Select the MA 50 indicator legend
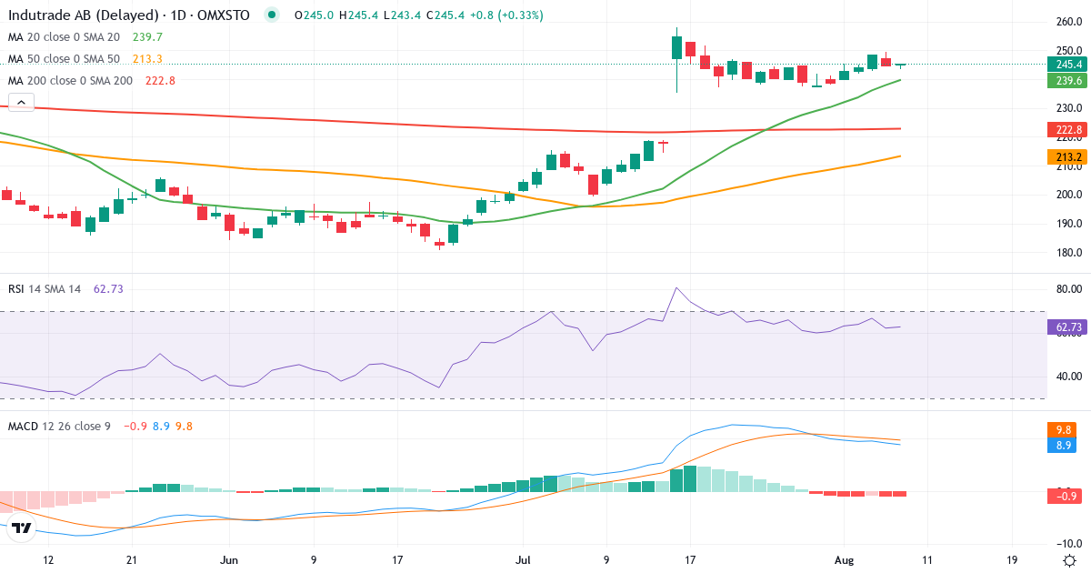 point(64,58)
